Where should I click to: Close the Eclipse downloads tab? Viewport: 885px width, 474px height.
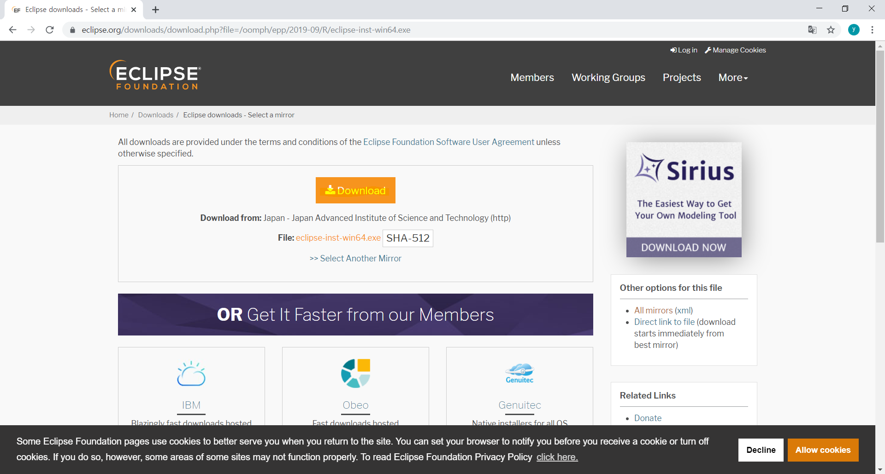(134, 10)
